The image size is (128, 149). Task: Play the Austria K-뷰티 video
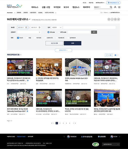tap(49, 98)
